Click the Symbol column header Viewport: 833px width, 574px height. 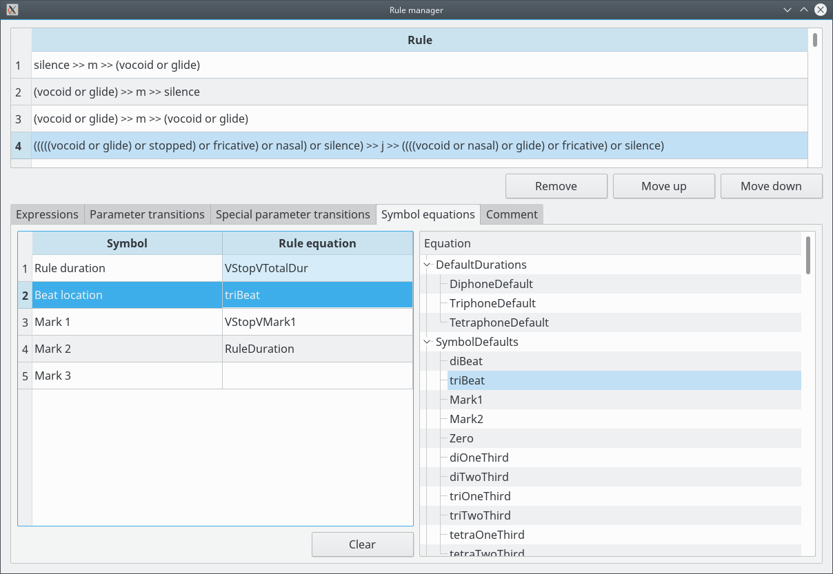[x=127, y=243]
